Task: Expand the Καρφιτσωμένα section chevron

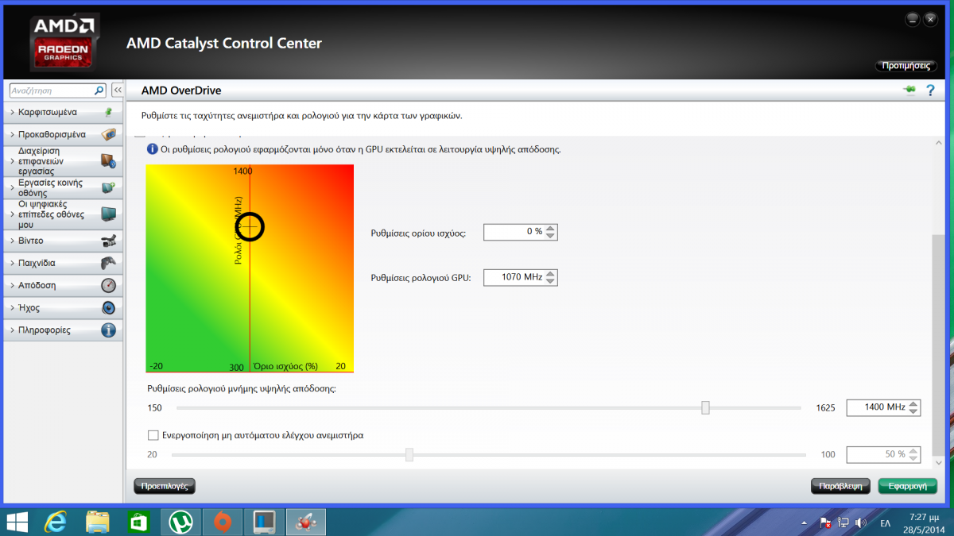Action: click(x=12, y=112)
